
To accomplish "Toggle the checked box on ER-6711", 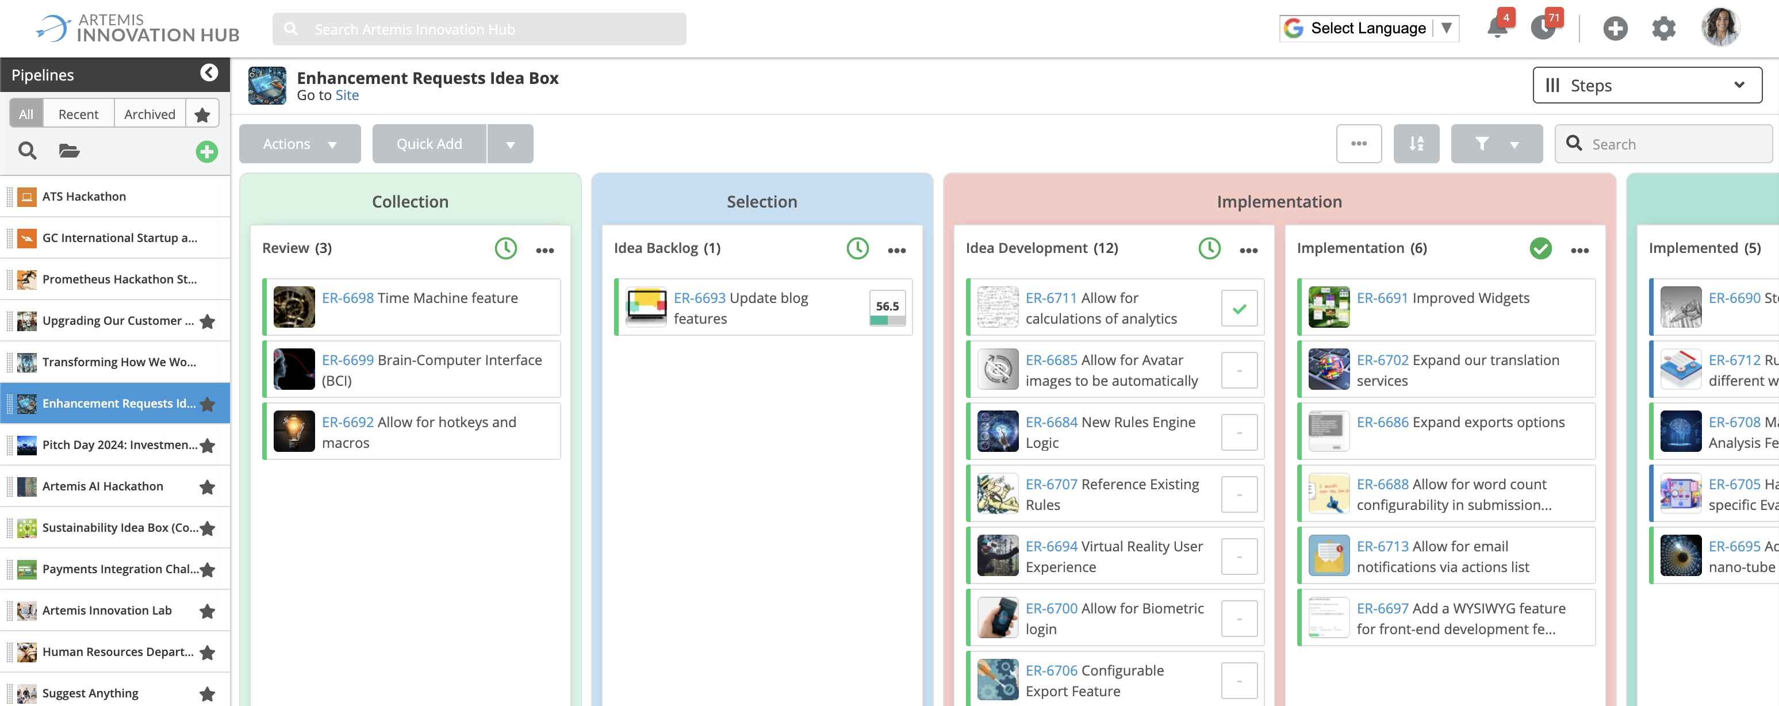I will click(x=1239, y=308).
